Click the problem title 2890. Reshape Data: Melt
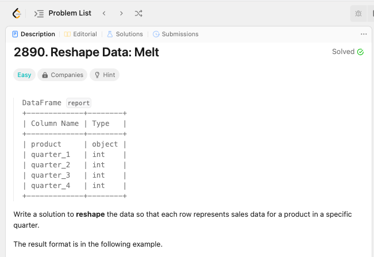The image size is (374, 257). [x=86, y=52]
